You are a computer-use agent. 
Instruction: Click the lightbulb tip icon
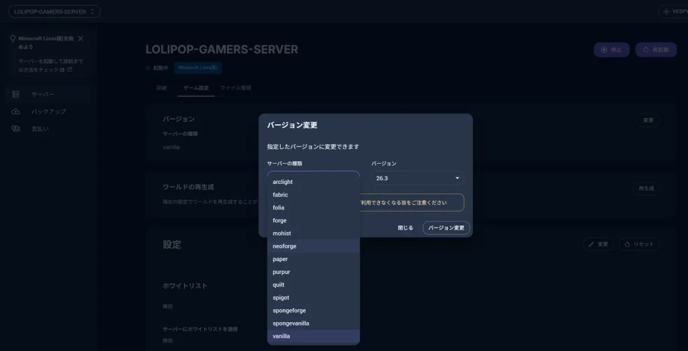[x=13, y=38]
